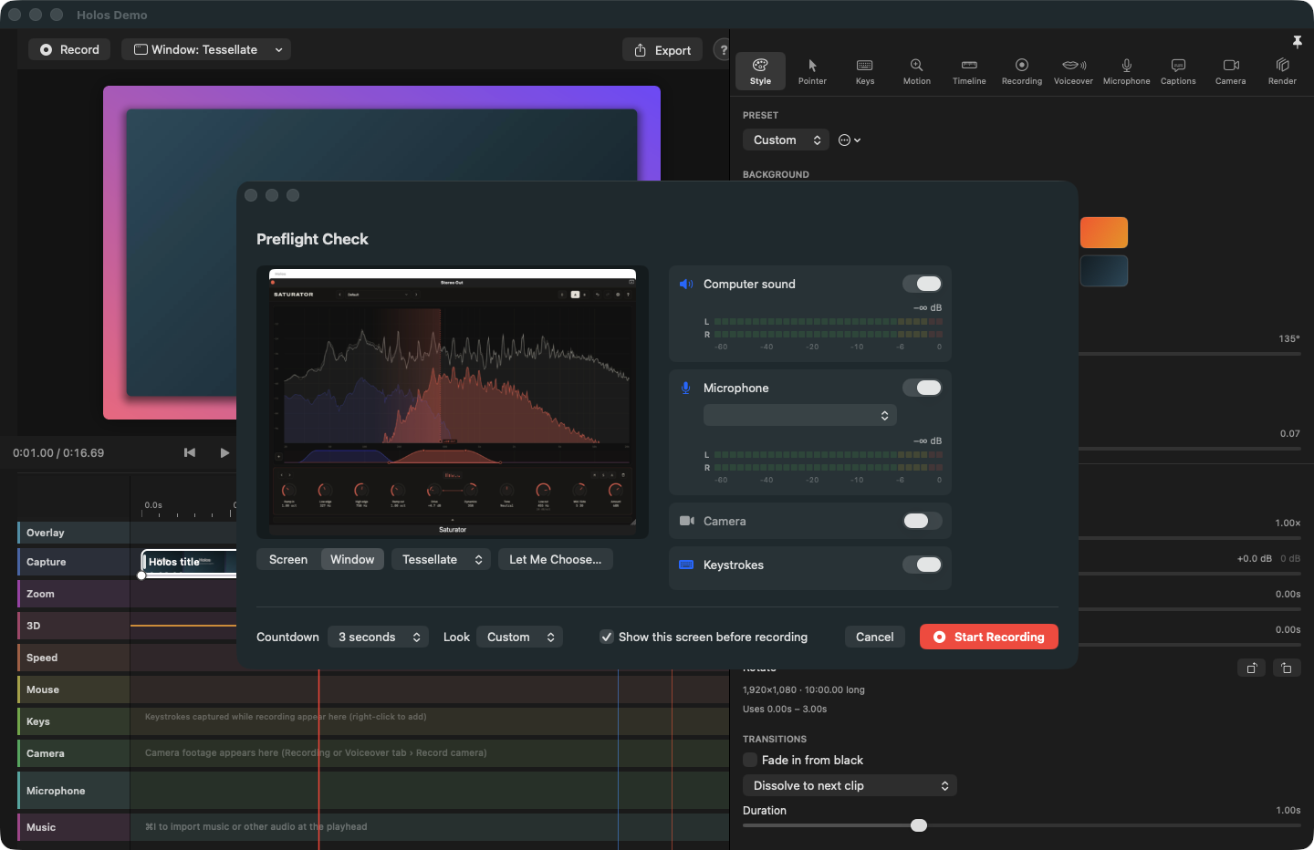The height and width of the screenshot is (850, 1314).
Task: Toggle Computer sound switch
Action: tap(922, 284)
